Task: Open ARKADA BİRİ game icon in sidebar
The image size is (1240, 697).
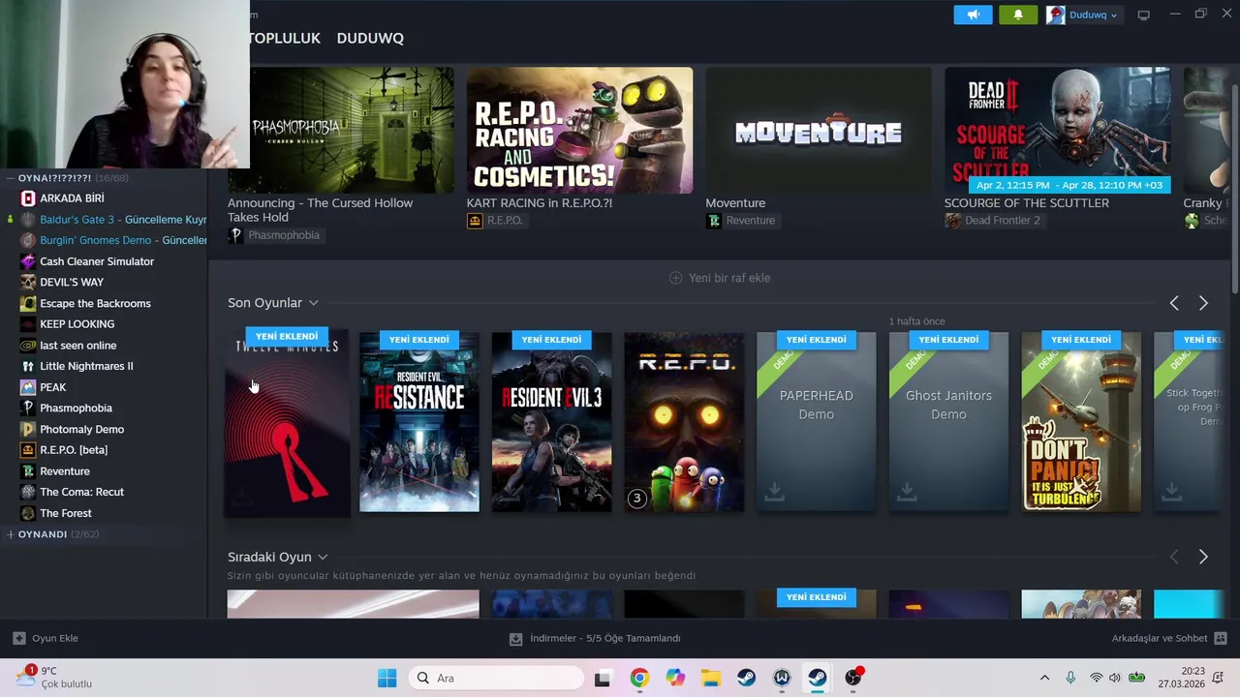Action: pyautogui.click(x=28, y=198)
